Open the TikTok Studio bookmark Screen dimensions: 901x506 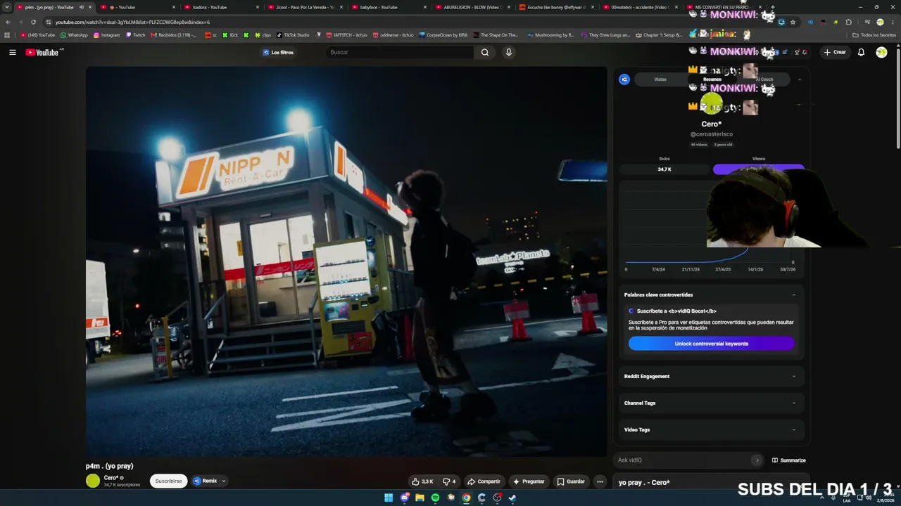(x=293, y=34)
